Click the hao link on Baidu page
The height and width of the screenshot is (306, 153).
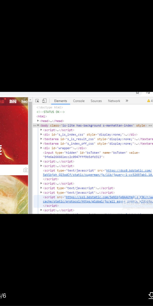[24, 101]
